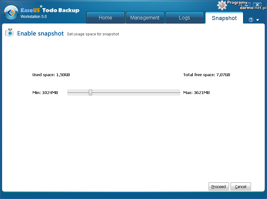This screenshot has width=267, height=199.
Task: Click the EaseUS round logo icon
Action: click(x=11, y=13)
